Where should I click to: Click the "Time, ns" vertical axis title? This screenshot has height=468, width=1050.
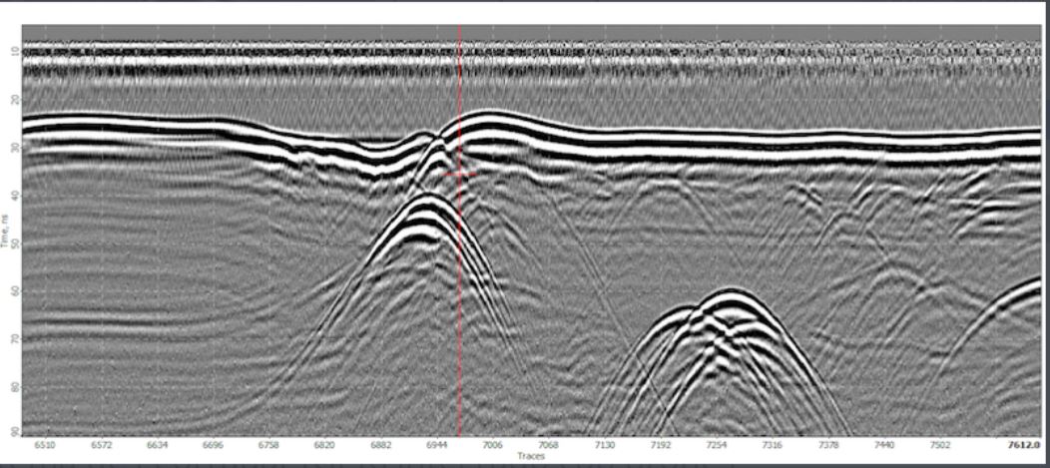7,231
